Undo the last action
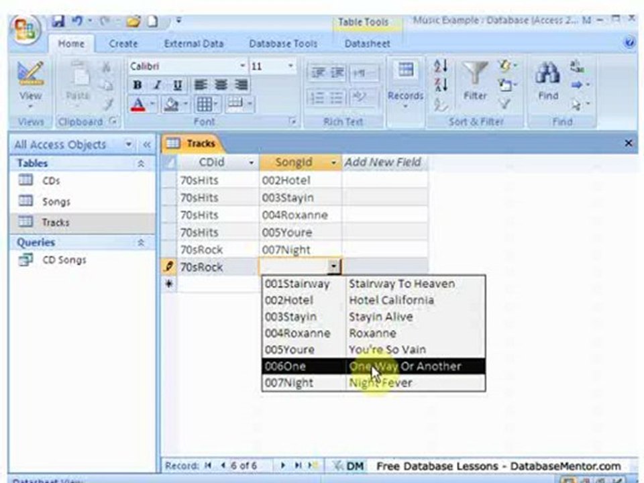The width and height of the screenshot is (644, 483). (76, 21)
